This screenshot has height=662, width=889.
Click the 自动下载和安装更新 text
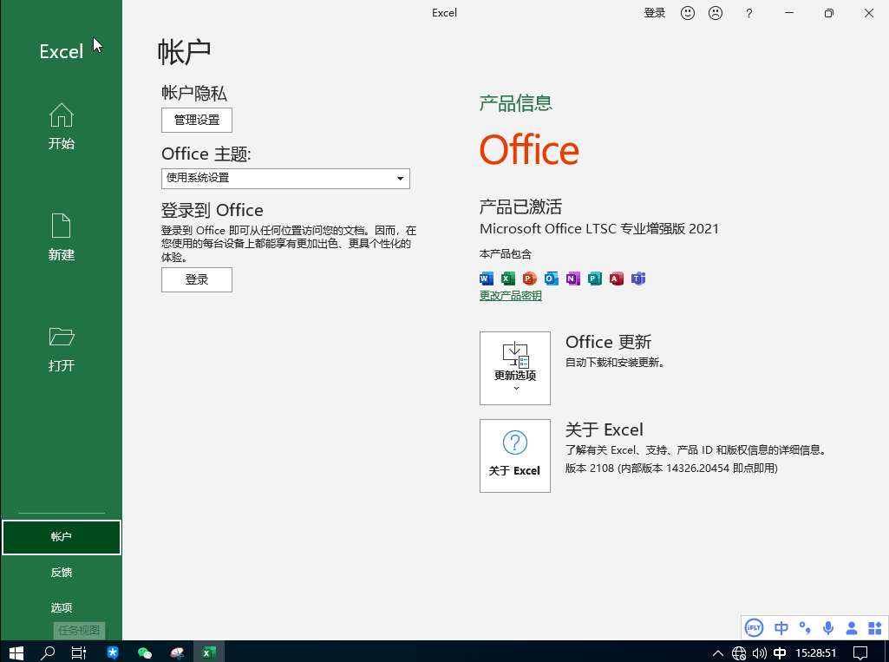[x=615, y=362]
